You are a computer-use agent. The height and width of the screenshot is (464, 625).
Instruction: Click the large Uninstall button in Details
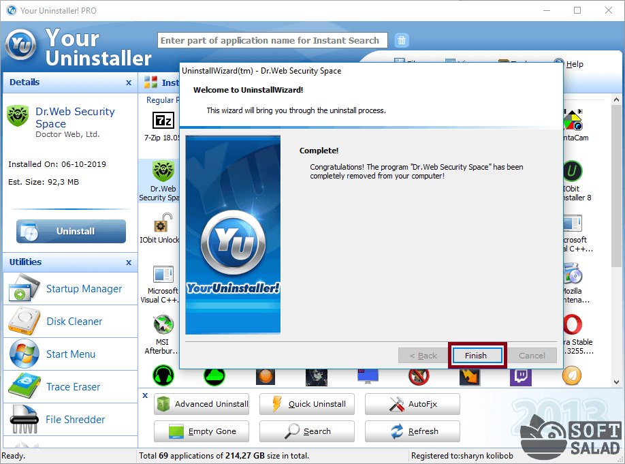71,232
